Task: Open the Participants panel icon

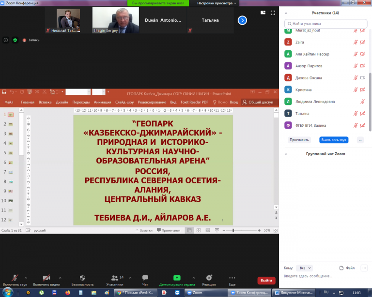Action: [114, 278]
